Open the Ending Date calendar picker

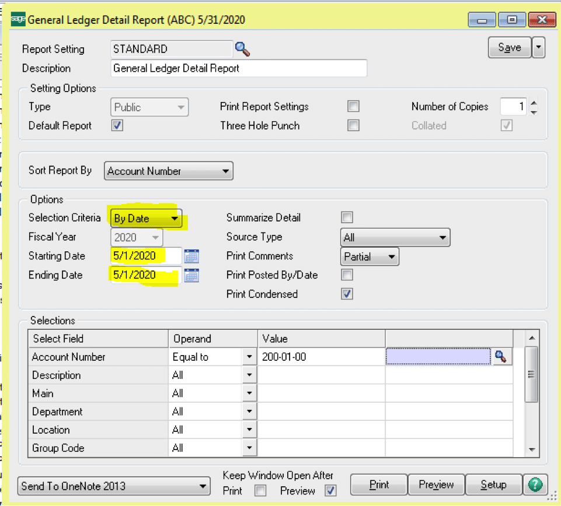click(191, 275)
